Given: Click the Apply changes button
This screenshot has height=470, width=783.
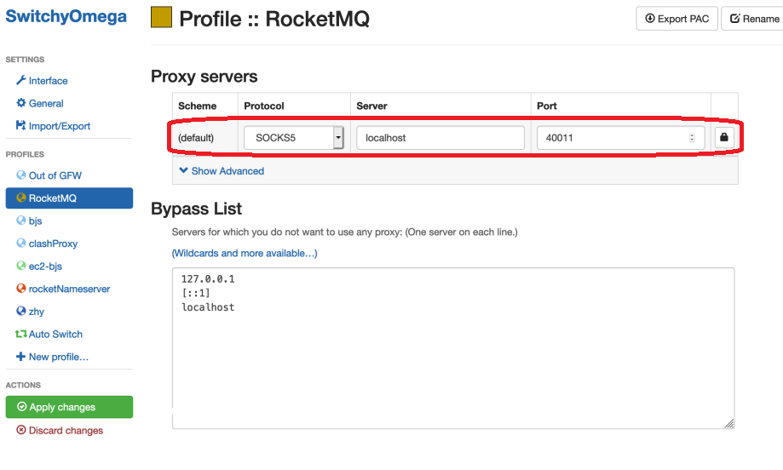Looking at the screenshot, I should [69, 407].
